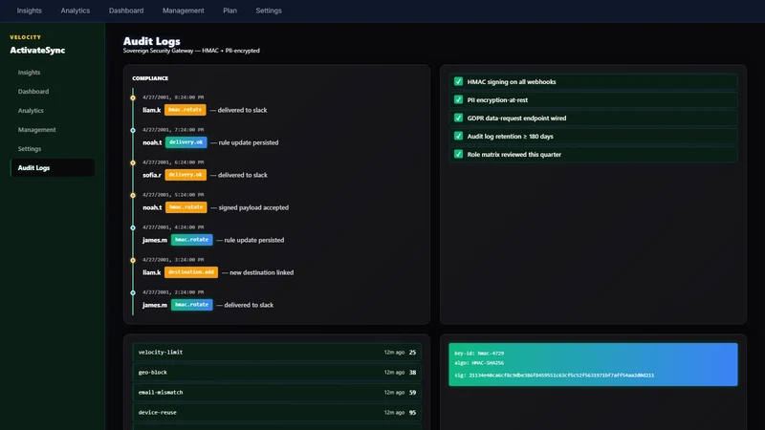Viewport: 765px width, 430px height.
Task: Open the velocity-limit rule row
Action: (276, 352)
